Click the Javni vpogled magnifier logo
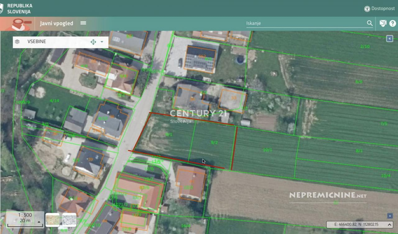The image size is (398, 234). [x=22, y=24]
